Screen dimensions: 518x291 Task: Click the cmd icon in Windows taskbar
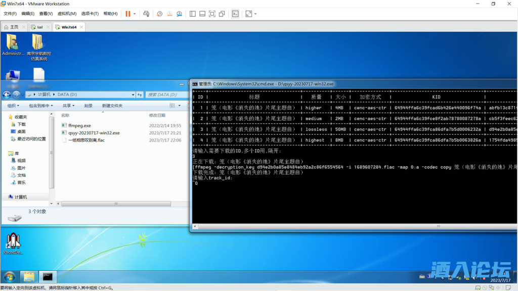pyautogui.click(x=48, y=276)
